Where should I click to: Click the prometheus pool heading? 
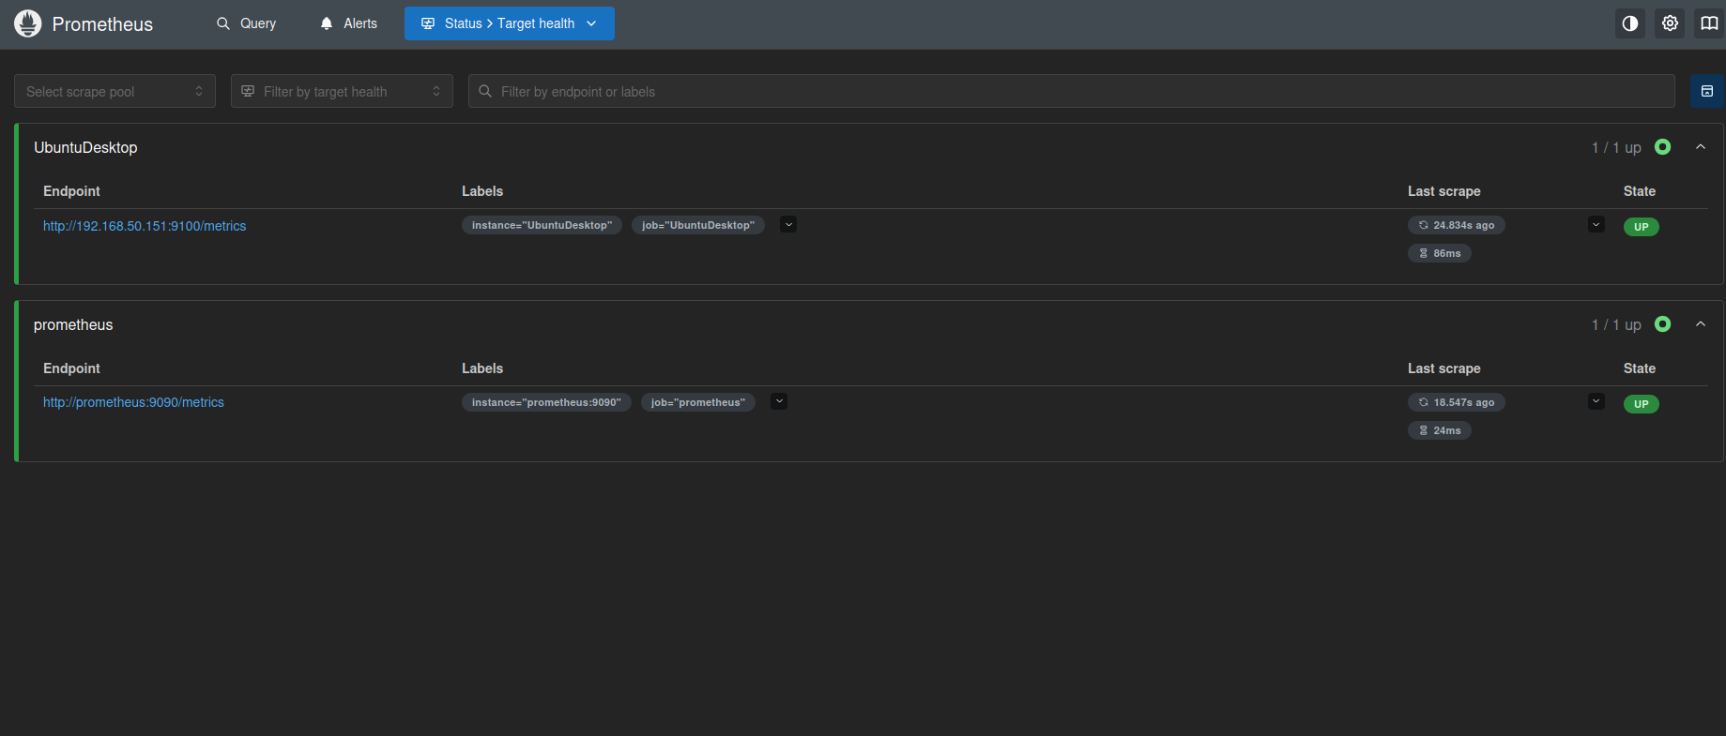click(x=73, y=324)
